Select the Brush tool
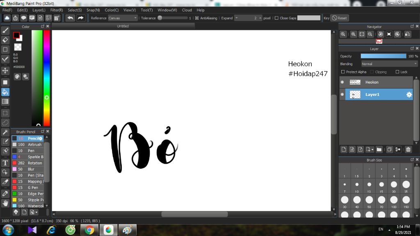The width and height of the screenshot is (420, 236). (x=5, y=30)
